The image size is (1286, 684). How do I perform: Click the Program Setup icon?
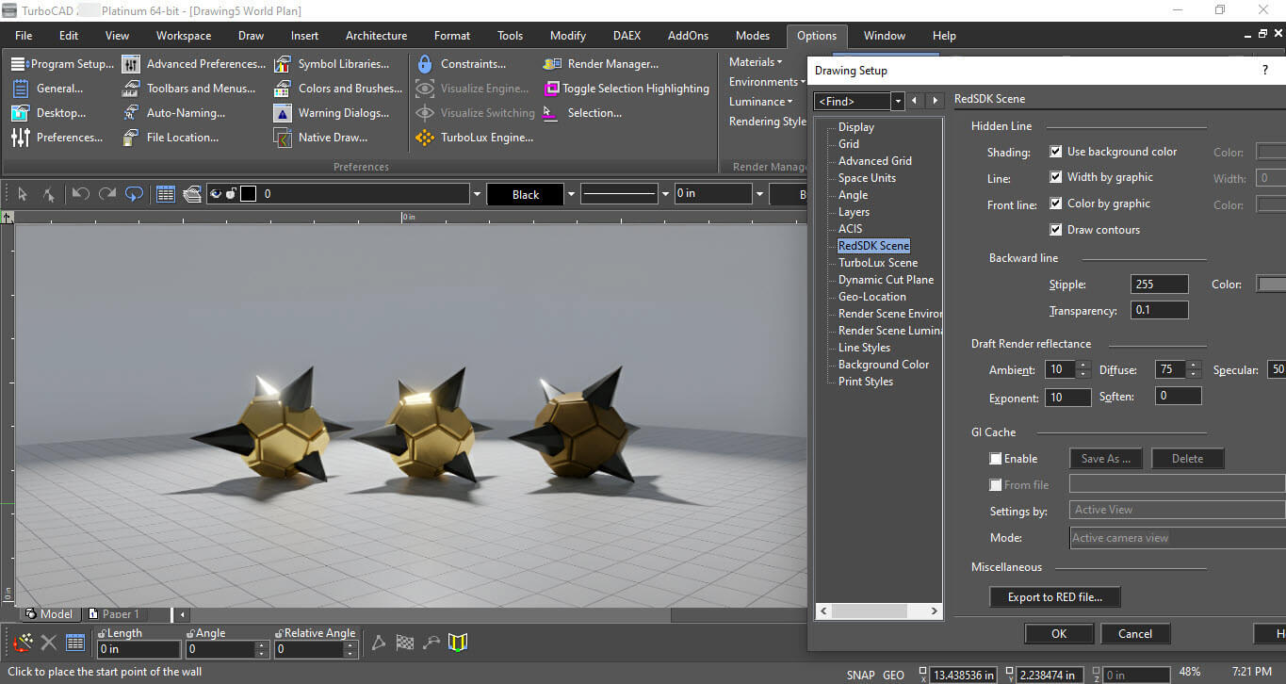[x=20, y=64]
